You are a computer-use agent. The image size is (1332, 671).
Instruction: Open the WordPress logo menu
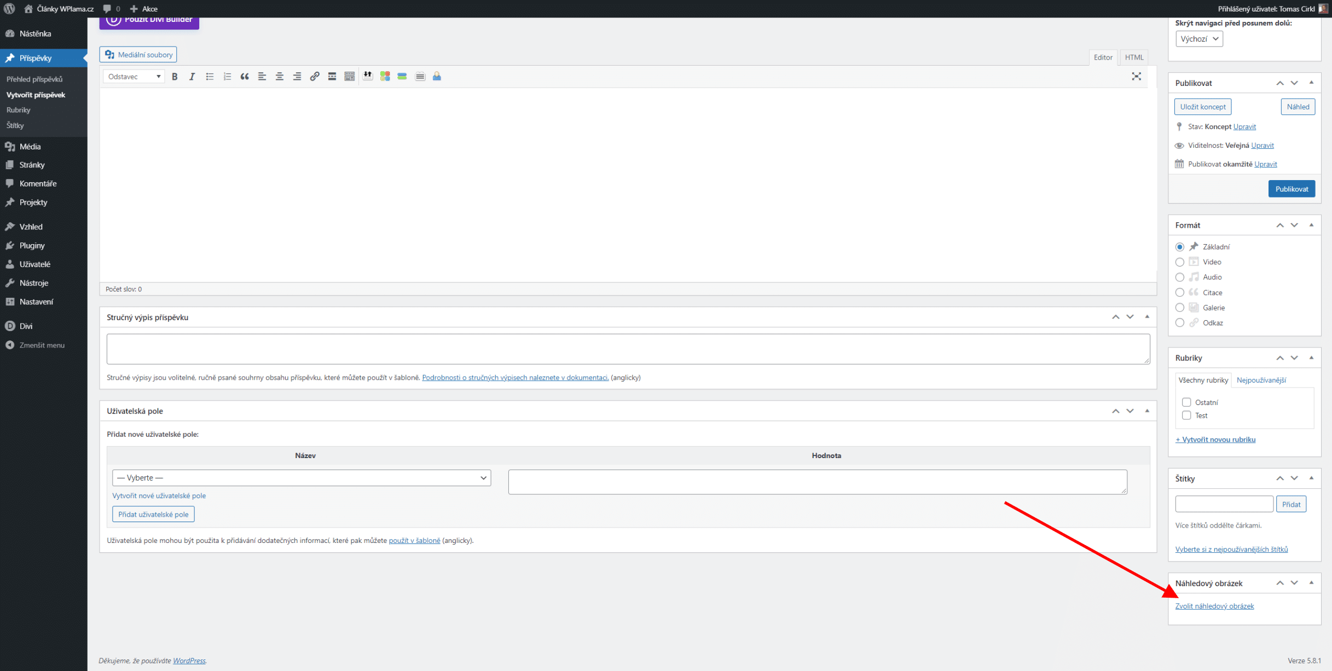9,9
